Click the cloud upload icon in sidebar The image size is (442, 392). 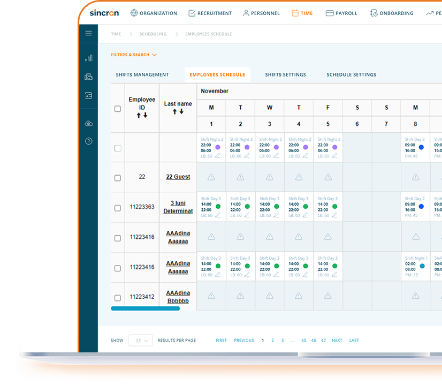[88, 123]
